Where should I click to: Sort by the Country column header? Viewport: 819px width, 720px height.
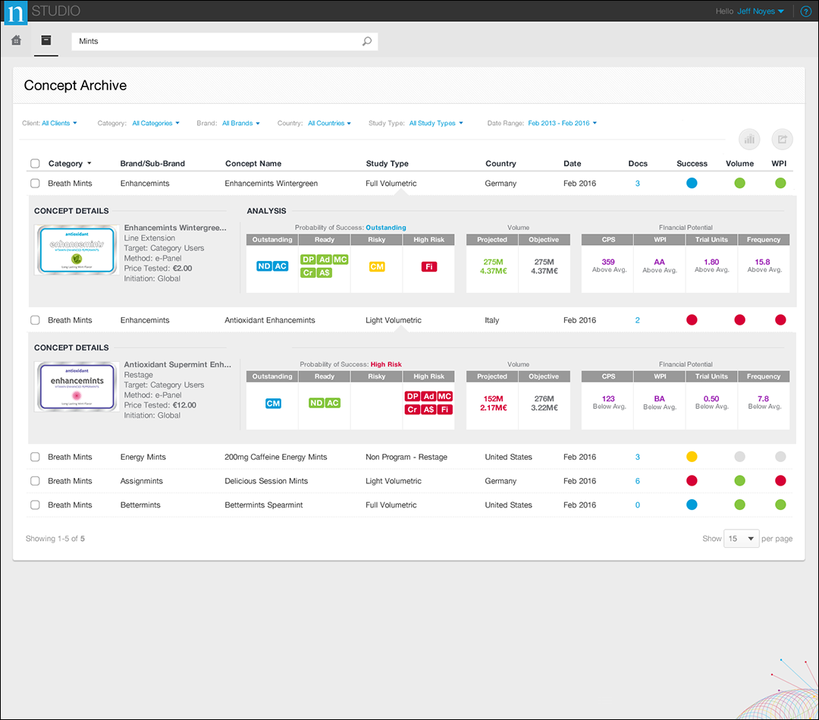coord(500,164)
